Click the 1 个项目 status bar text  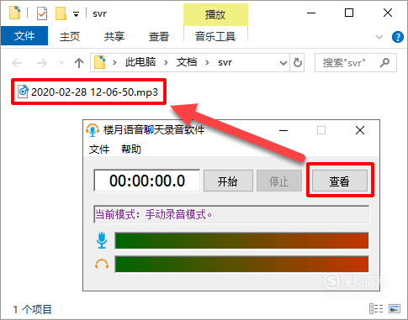pos(32,309)
